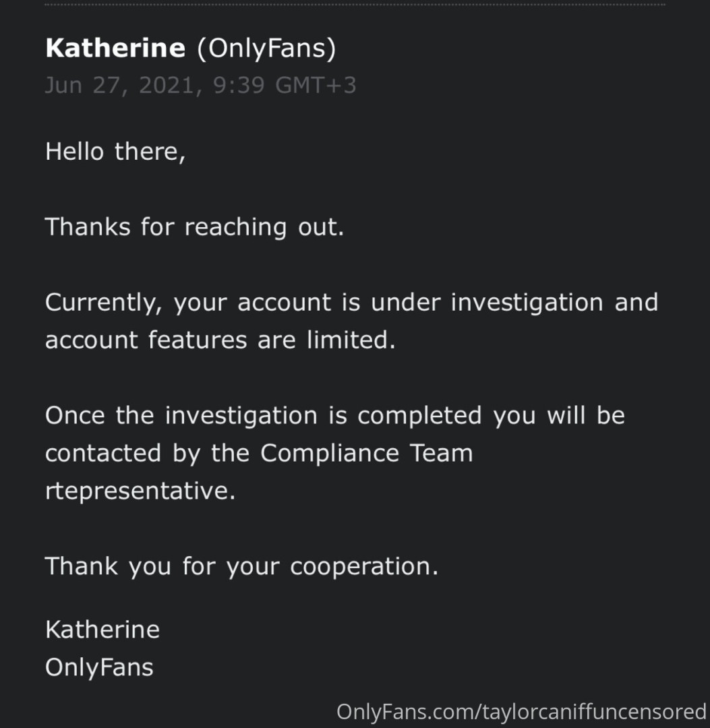Click the Thank you for your cooperation line

pyautogui.click(x=241, y=566)
